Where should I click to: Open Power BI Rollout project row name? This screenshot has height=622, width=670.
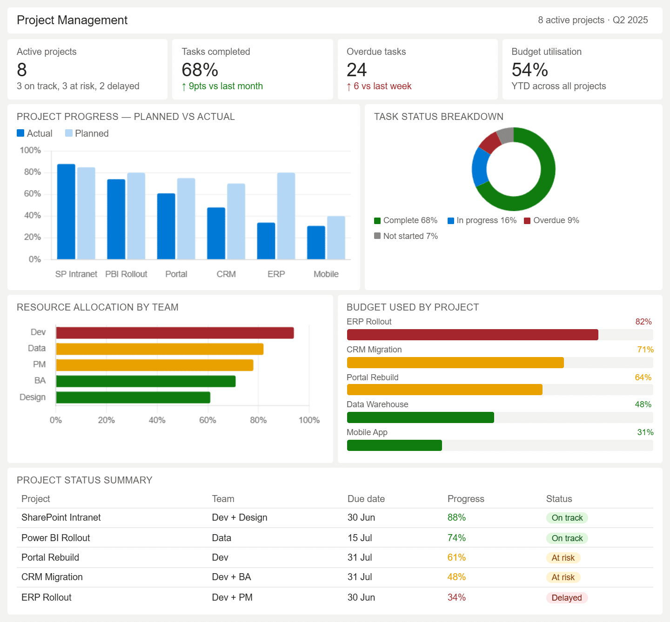(x=56, y=538)
